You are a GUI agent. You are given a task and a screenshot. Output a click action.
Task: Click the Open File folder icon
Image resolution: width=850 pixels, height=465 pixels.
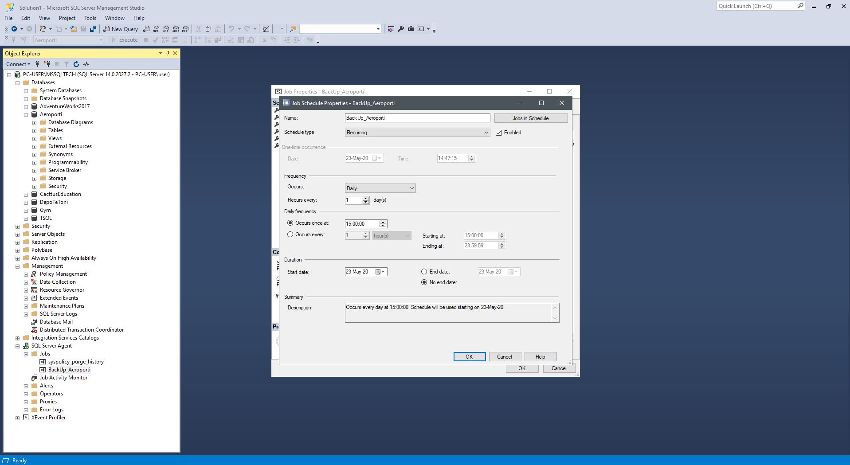(74, 29)
